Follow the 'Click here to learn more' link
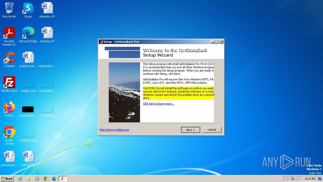323x182 pixels. [158, 104]
